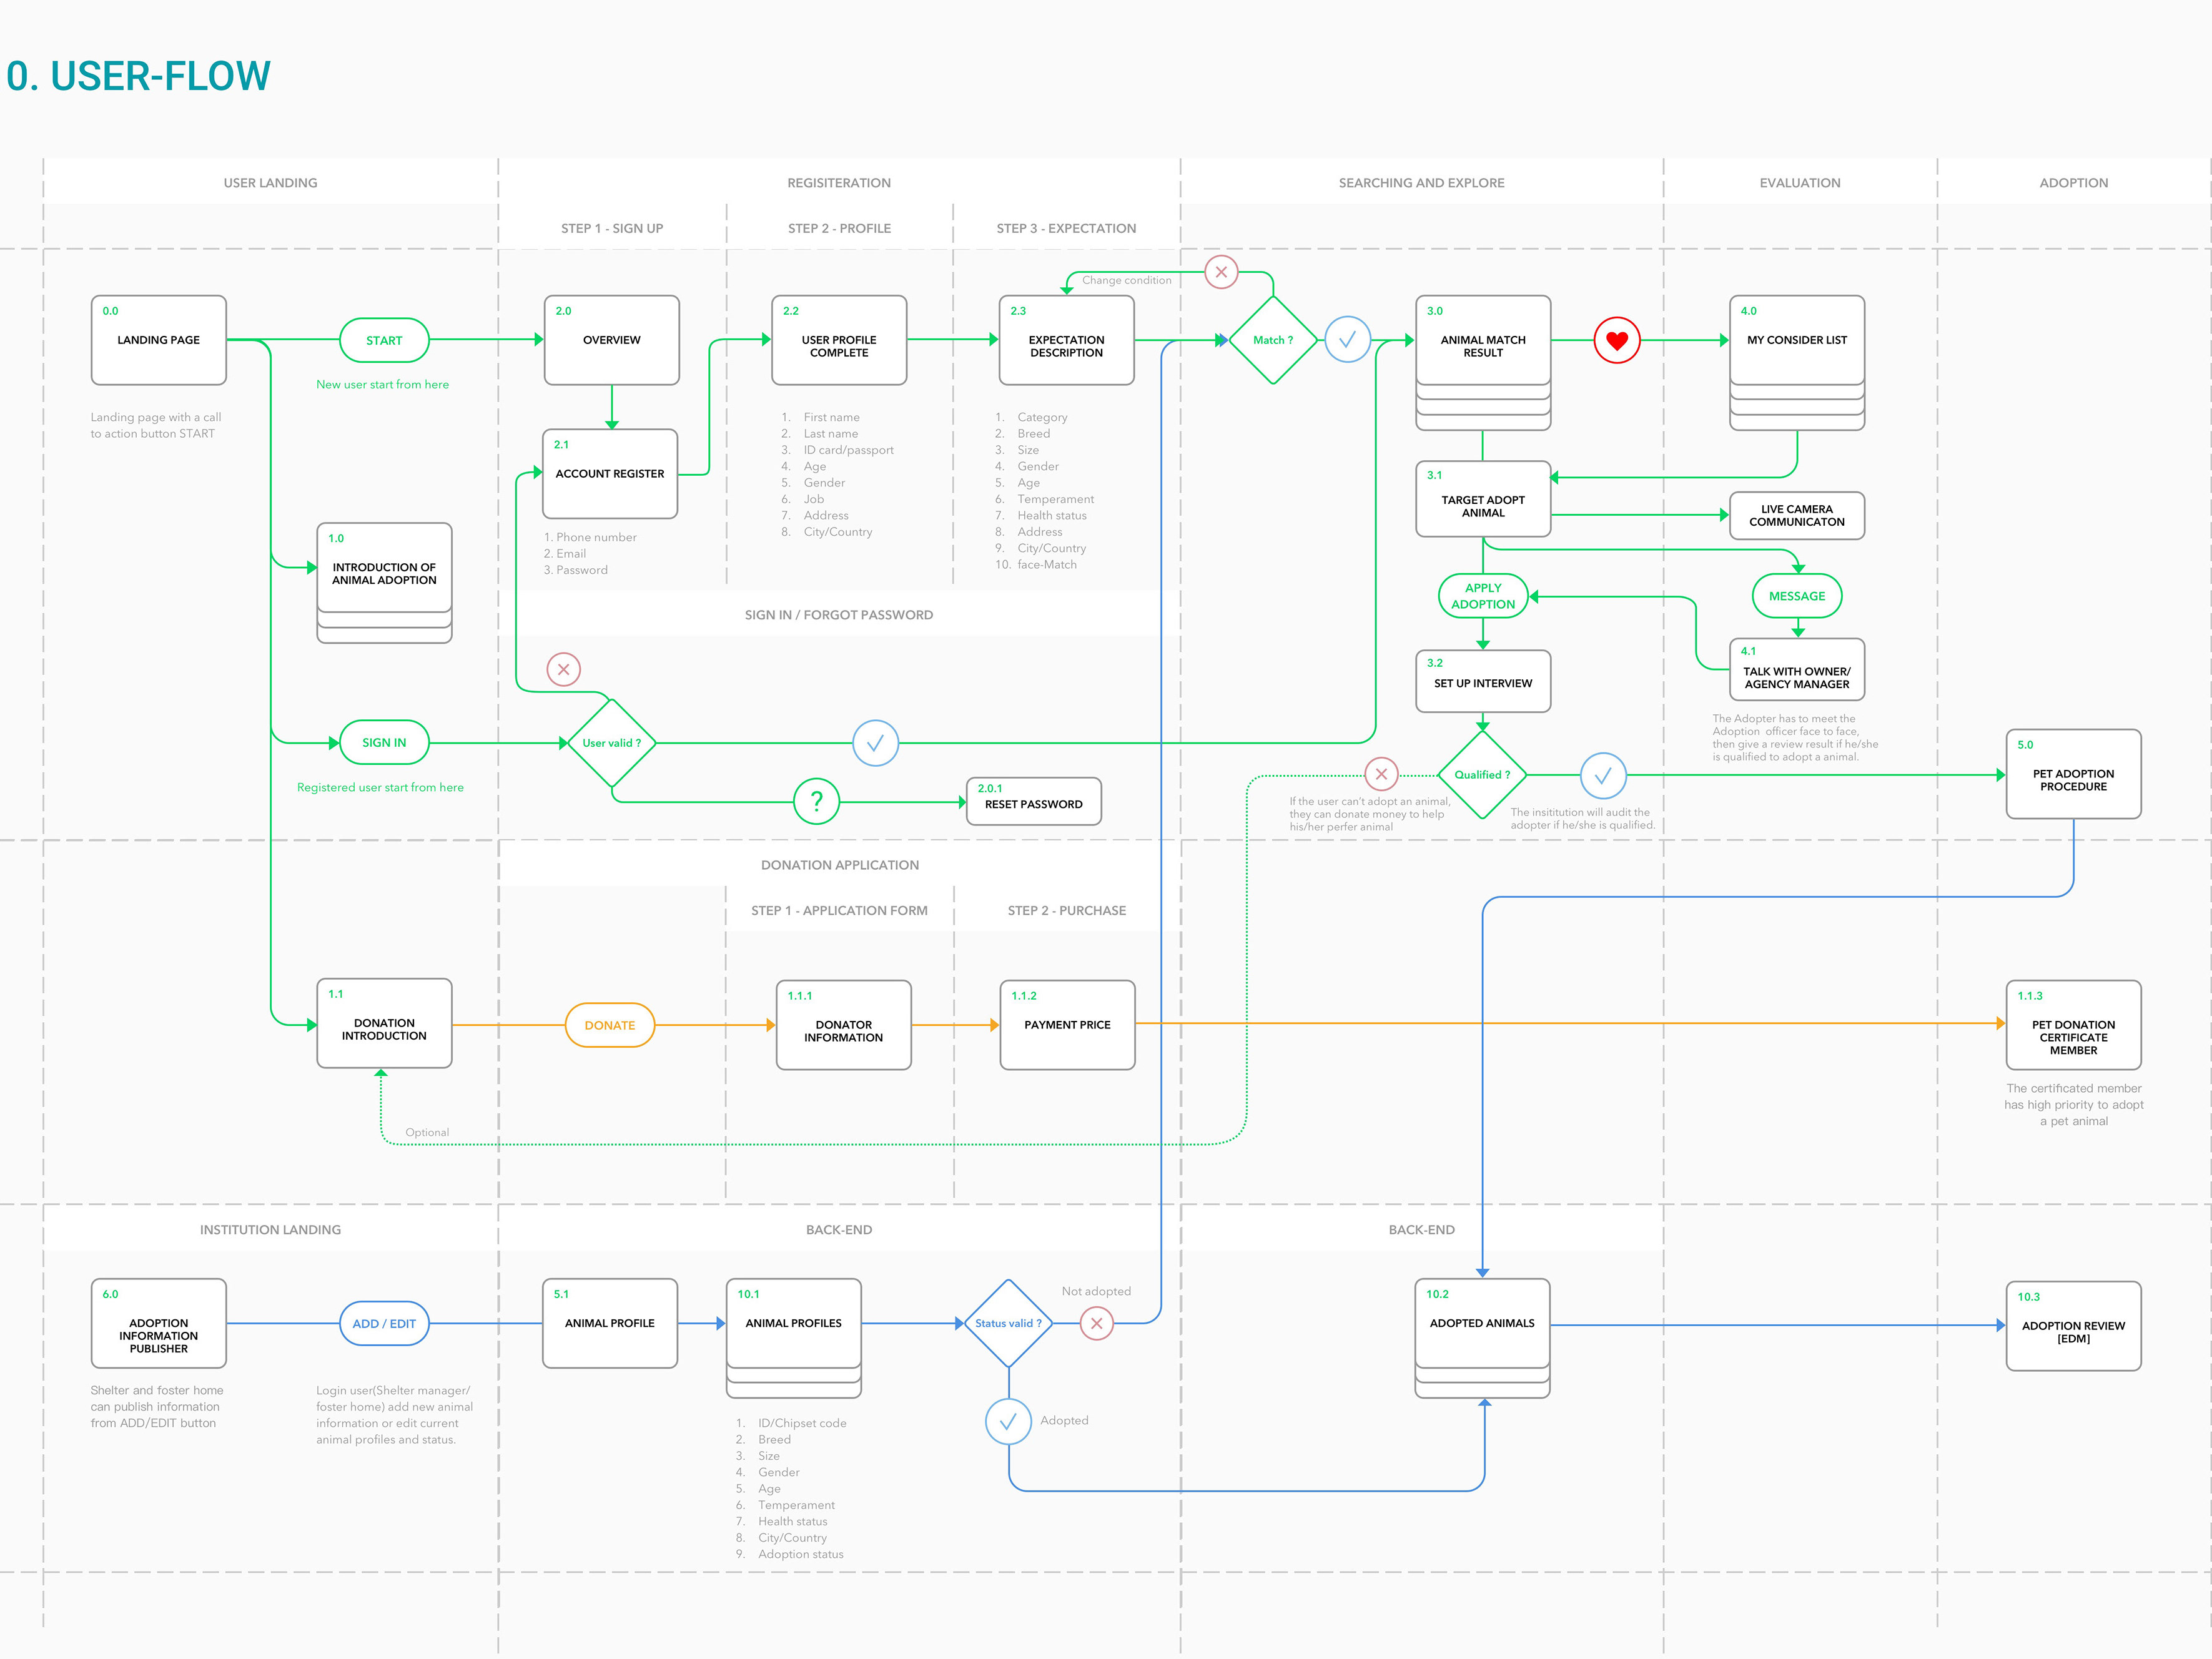Select the 2.3 Expectation Description box

tap(1066, 340)
